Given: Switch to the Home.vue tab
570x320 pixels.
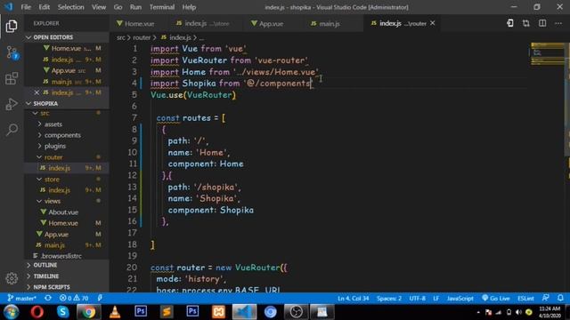Looking at the screenshot, I should tap(139, 24).
